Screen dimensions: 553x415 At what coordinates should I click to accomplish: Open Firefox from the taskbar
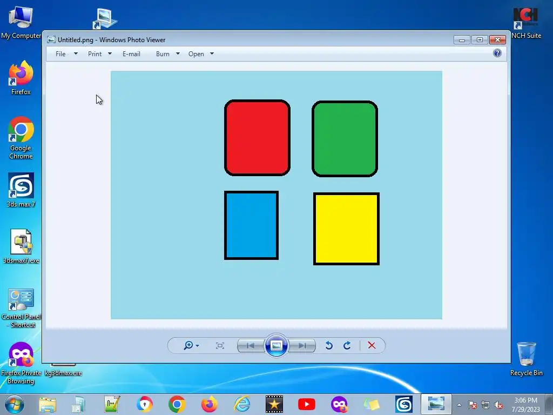click(x=210, y=404)
